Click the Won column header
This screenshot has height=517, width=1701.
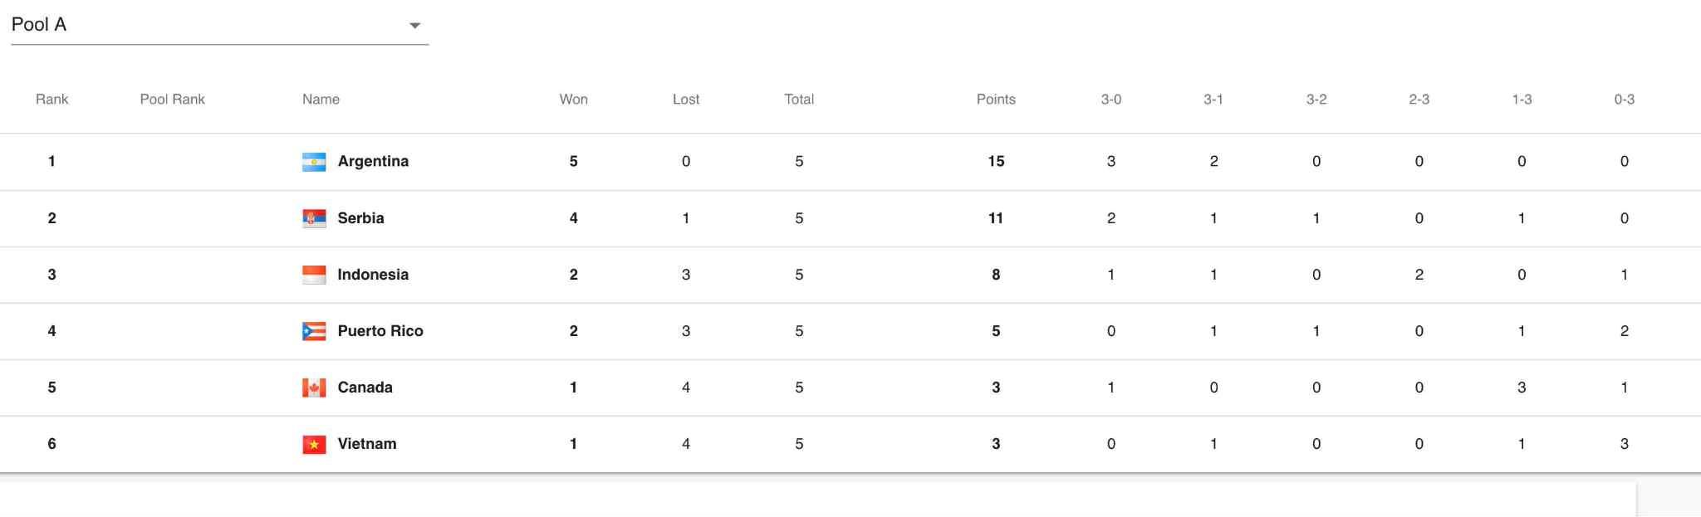tap(573, 100)
